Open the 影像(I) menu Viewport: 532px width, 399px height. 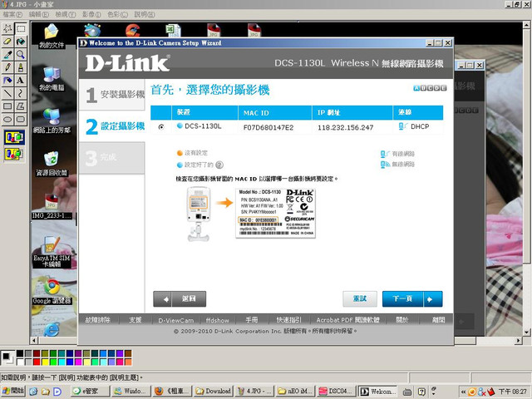[x=91, y=14]
